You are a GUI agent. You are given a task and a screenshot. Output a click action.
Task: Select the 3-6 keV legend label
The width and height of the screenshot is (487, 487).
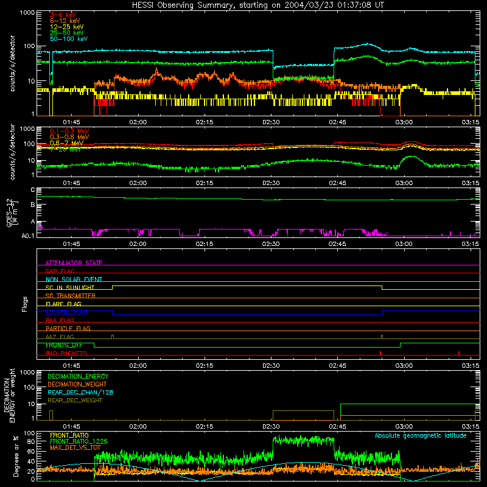tap(63, 15)
